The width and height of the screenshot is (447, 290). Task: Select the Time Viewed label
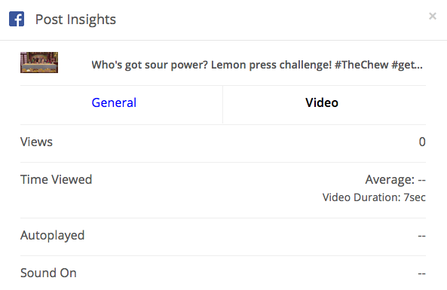coord(57,180)
